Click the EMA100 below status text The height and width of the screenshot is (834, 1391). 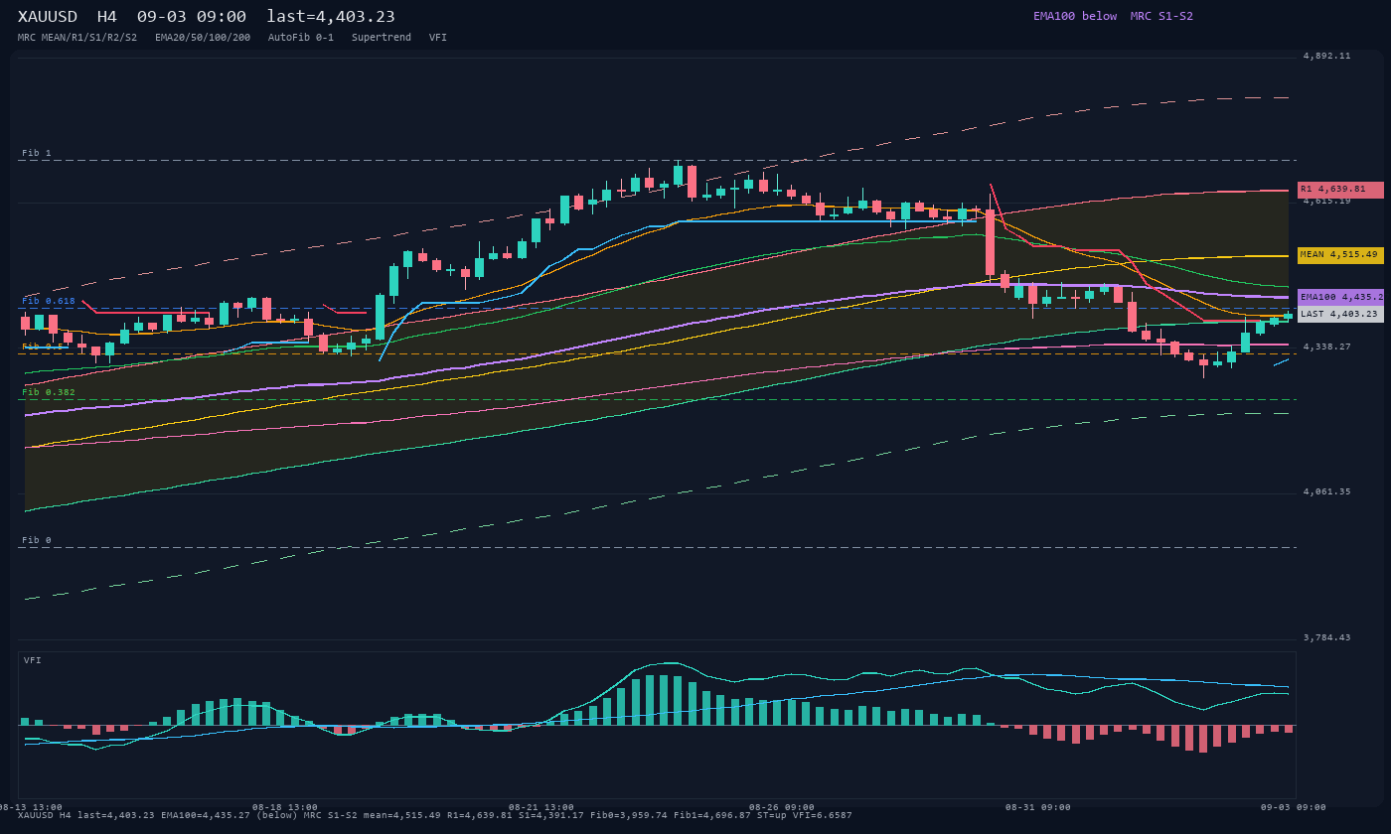(x=1075, y=16)
